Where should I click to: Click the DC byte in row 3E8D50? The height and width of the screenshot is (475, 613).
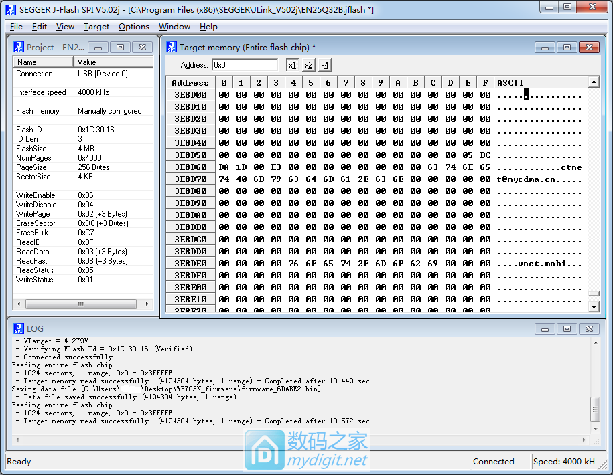pos(485,155)
